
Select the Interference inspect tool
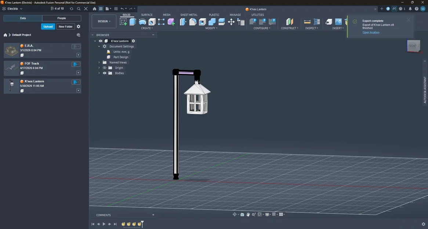click(x=317, y=22)
